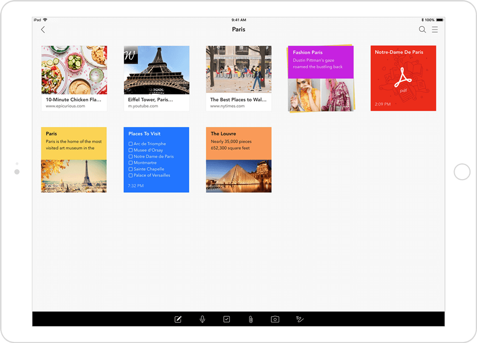This screenshot has height=343, width=477.
Task: Attach a file using paperclip icon
Action: pyautogui.click(x=251, y=319)
